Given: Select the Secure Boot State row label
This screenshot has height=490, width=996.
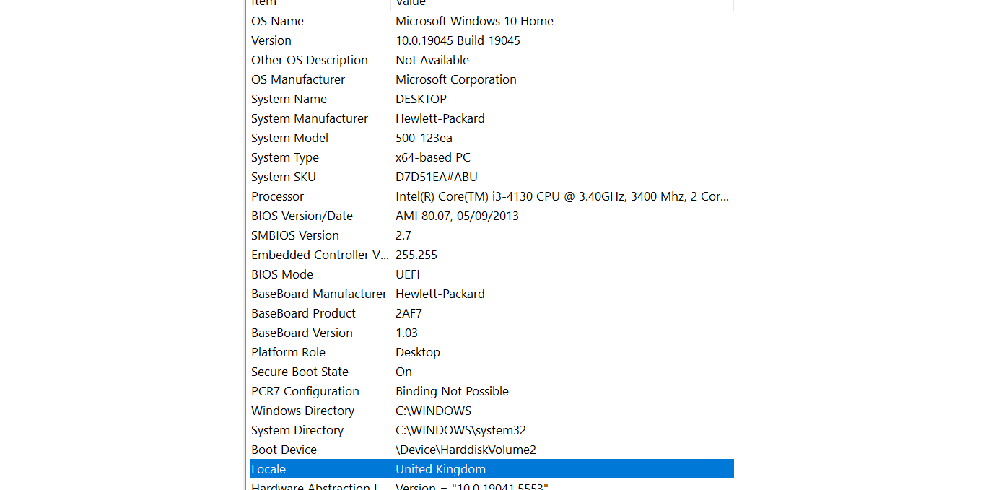Looking at the screenshot, I should coord(300,372).
